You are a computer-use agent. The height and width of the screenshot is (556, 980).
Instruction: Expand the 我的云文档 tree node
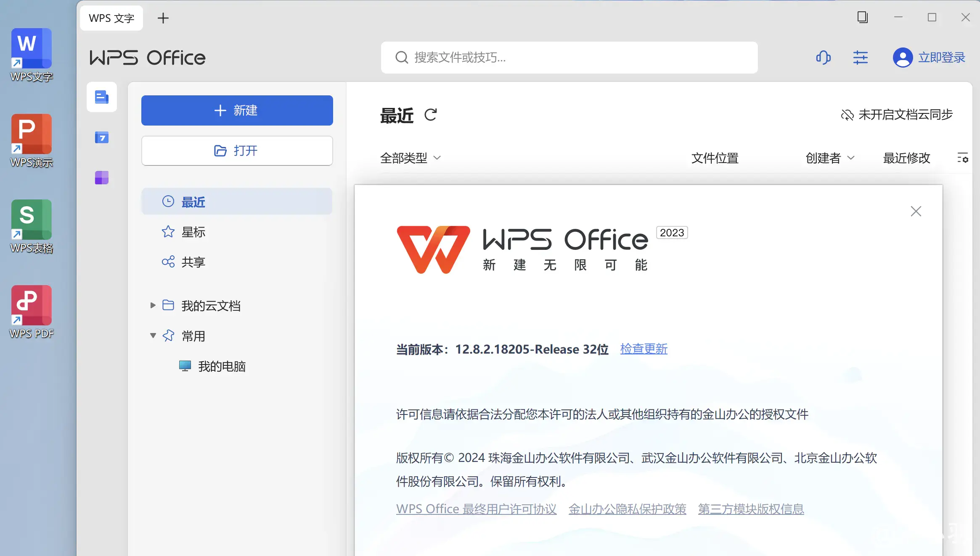153,305
